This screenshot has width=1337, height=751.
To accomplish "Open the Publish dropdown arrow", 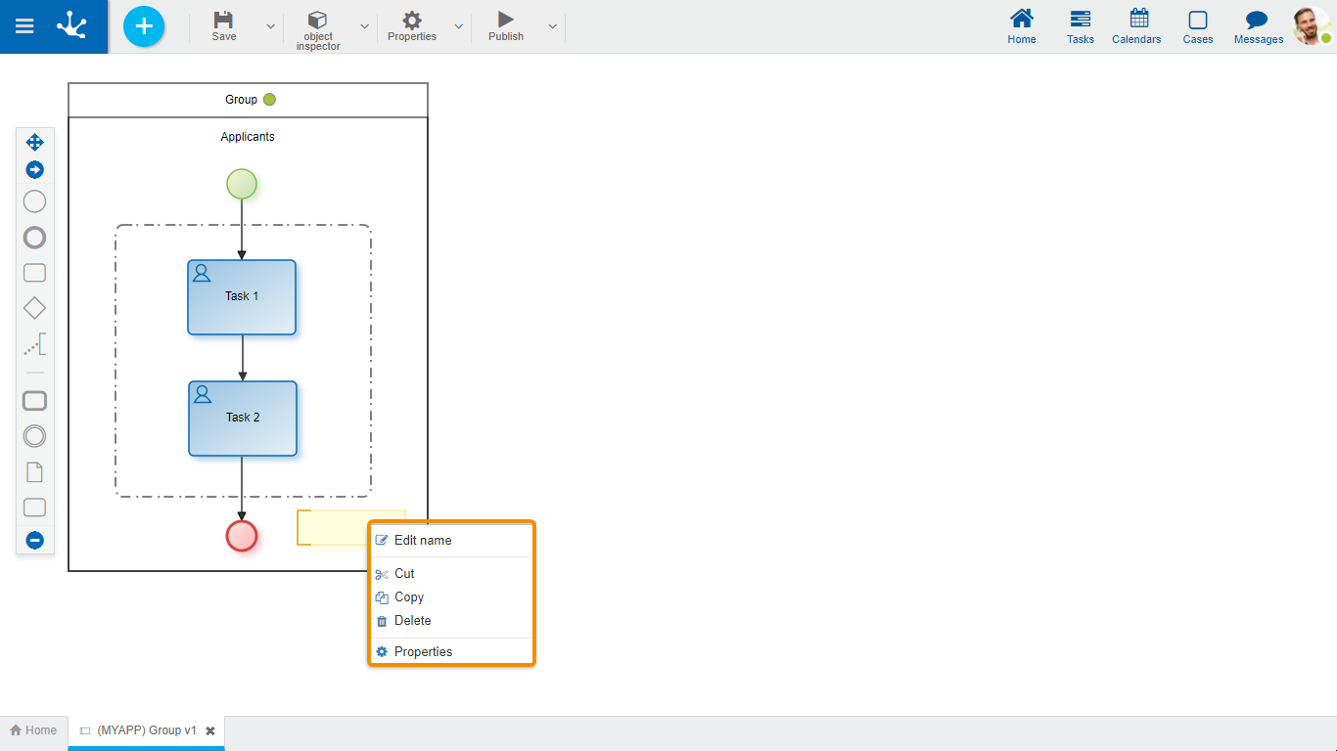I will pyautogui.click(x=552, y=26).
